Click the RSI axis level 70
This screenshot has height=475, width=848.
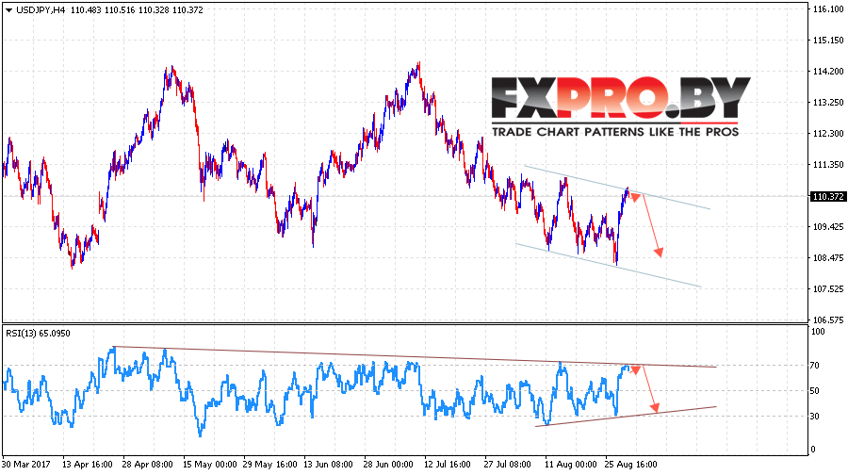(x=814, y=365)
